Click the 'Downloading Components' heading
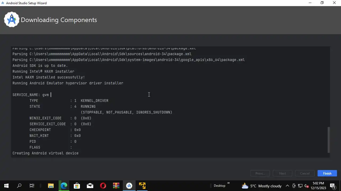This screenshot has height=191, width=341. (x=59, y=20)
